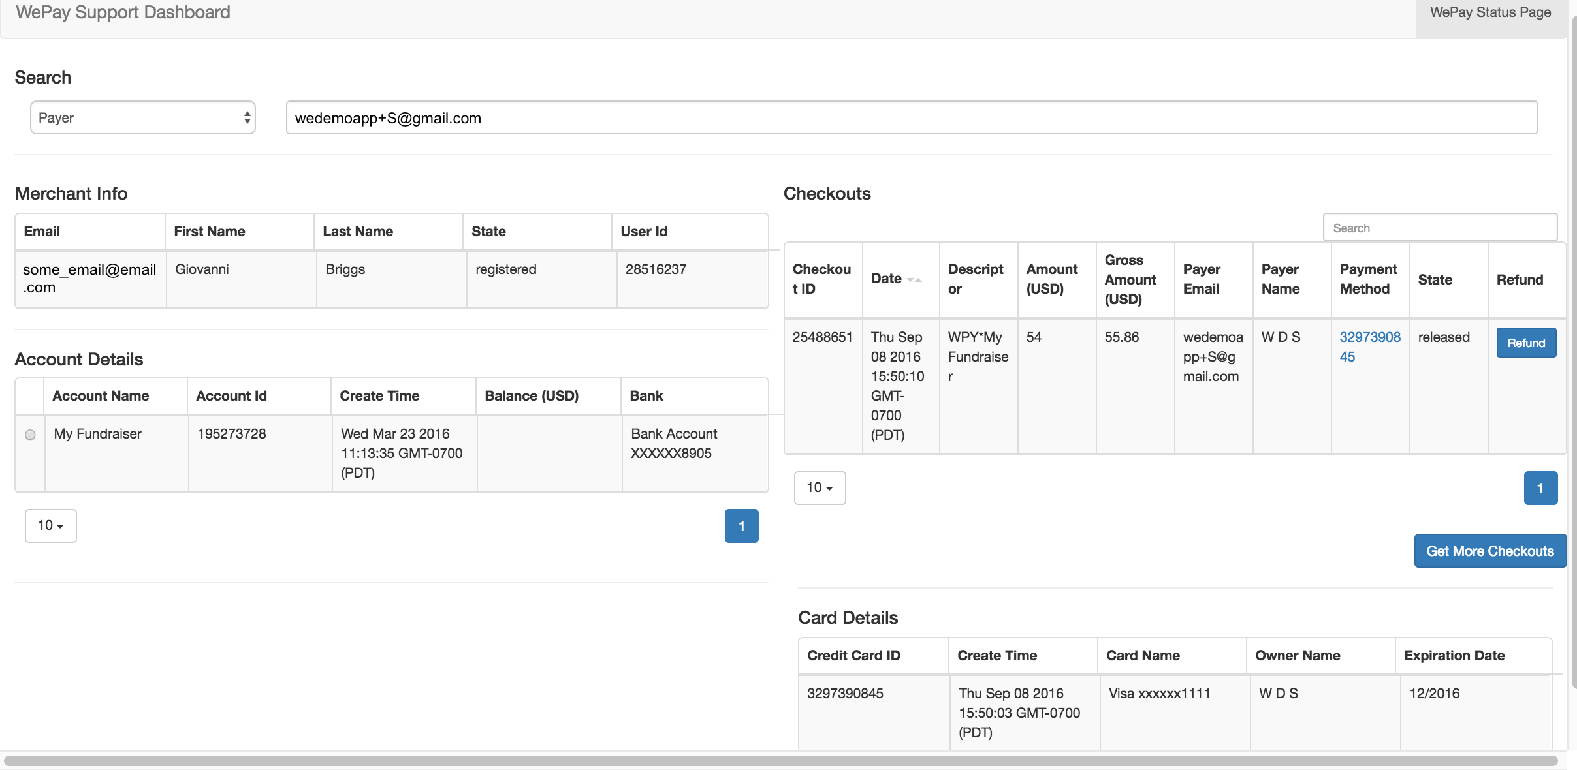Click Get More Checkouts button
Image resolution: width=1577 pixels, height=770 pixels.
[1490, 551]
